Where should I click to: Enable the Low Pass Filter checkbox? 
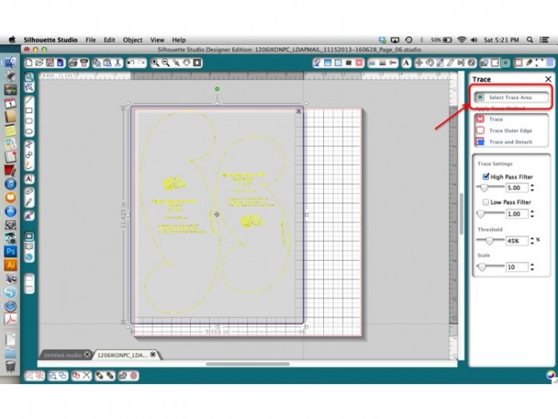486,202
